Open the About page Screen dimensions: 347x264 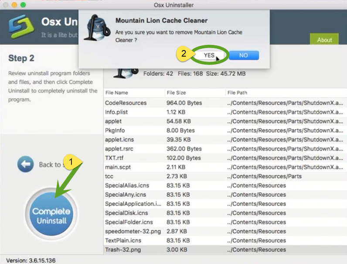pos(324,39)
